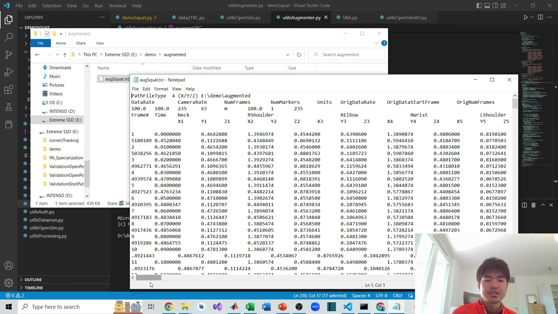
Task: Open the Source Control activity icon
Action: pos(9,55)
